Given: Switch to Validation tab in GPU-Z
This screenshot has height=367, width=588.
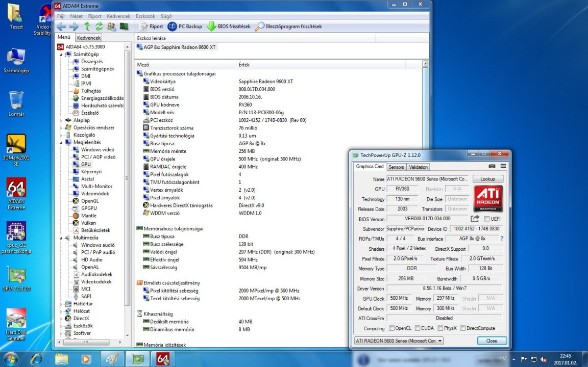Looking at the screenshot, I should (418, 167).
